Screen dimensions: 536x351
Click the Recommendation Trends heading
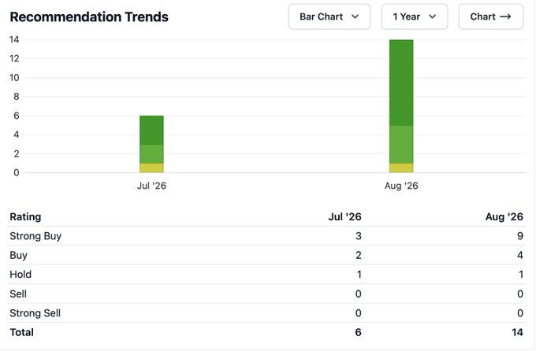[89, 17]
